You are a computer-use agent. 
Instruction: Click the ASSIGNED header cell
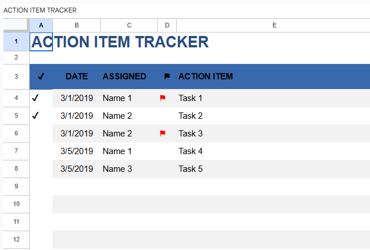[124, 76]
